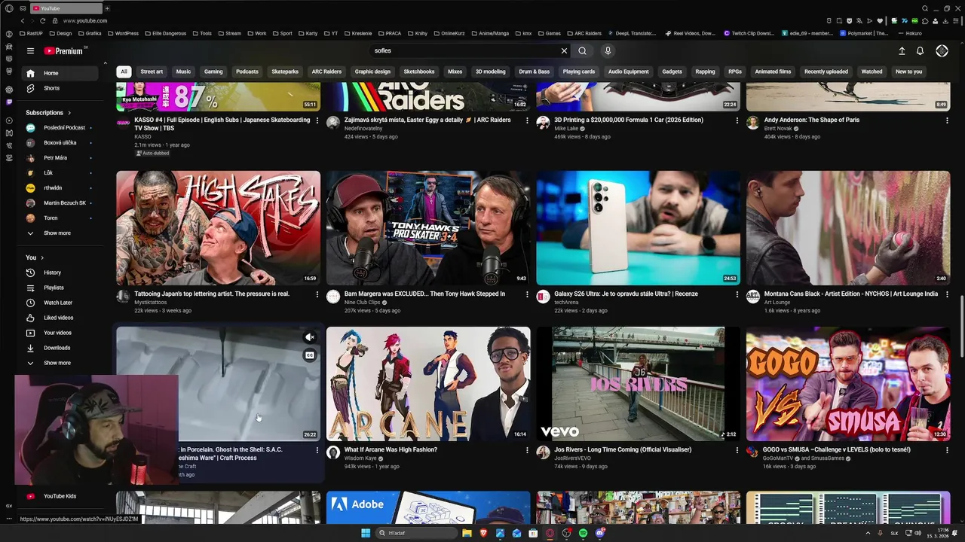Select the Recently uploaded filter chip
This screenshot has height=542, width=965.
826,72
